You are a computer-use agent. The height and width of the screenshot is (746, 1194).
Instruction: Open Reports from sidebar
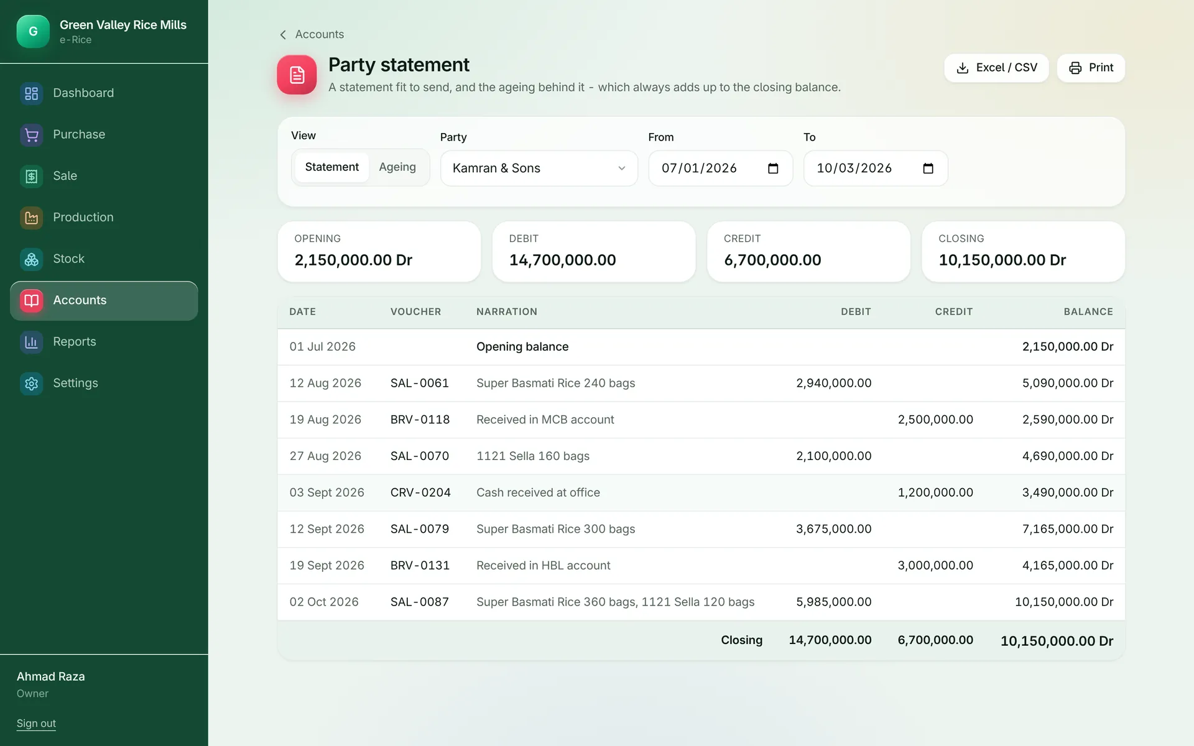coord(104,342)
